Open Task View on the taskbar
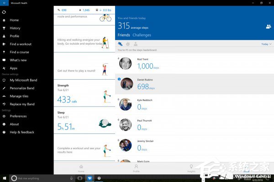The height and width of the screenshot is (182, 274). pyautogui.click(x=80, y=178)
